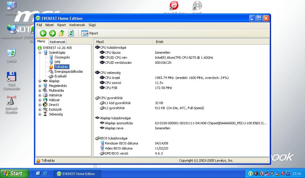The width and height of the screenshot is (305, 178).
Task: Open Total Commander desktop shortcut
Action: (x=12, y=81)
